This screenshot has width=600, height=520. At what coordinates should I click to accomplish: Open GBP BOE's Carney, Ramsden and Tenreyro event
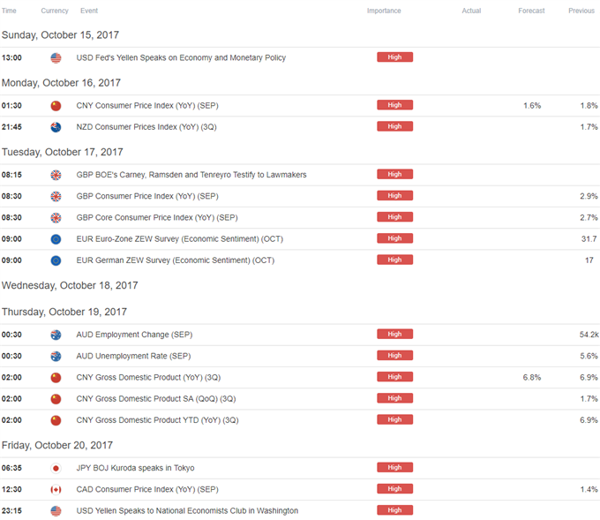click(x=191, y=175)
